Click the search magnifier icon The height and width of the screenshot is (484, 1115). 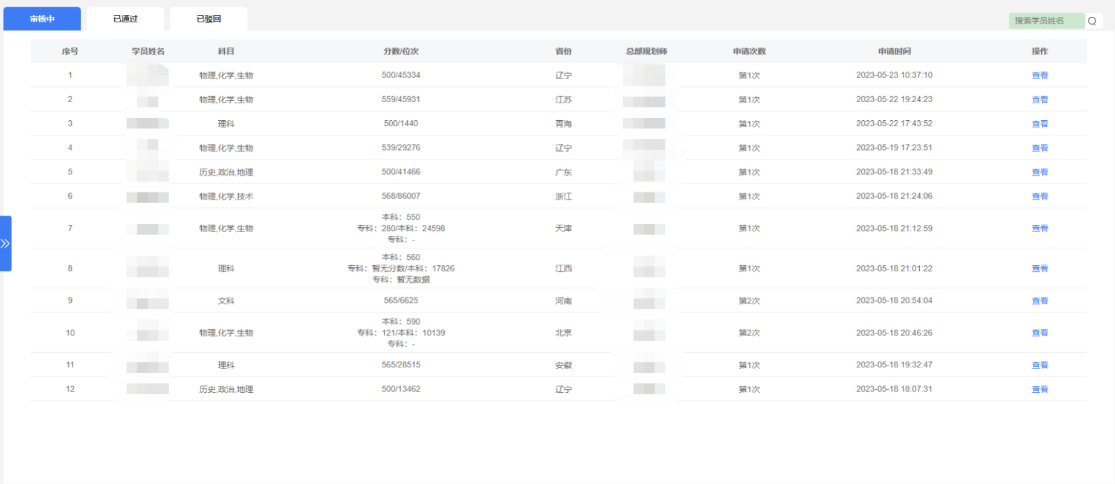coord(1092,21)
